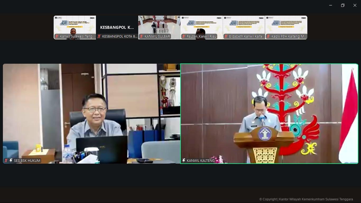
Task: Select Fauzan_Kanwil Riau video thumbnail
Action: tap(202, 27)
